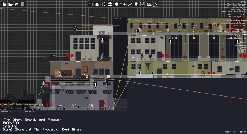Select the skull enemy placement tool
This screenshot has height=134, width=247.
(x=110, y=4)
